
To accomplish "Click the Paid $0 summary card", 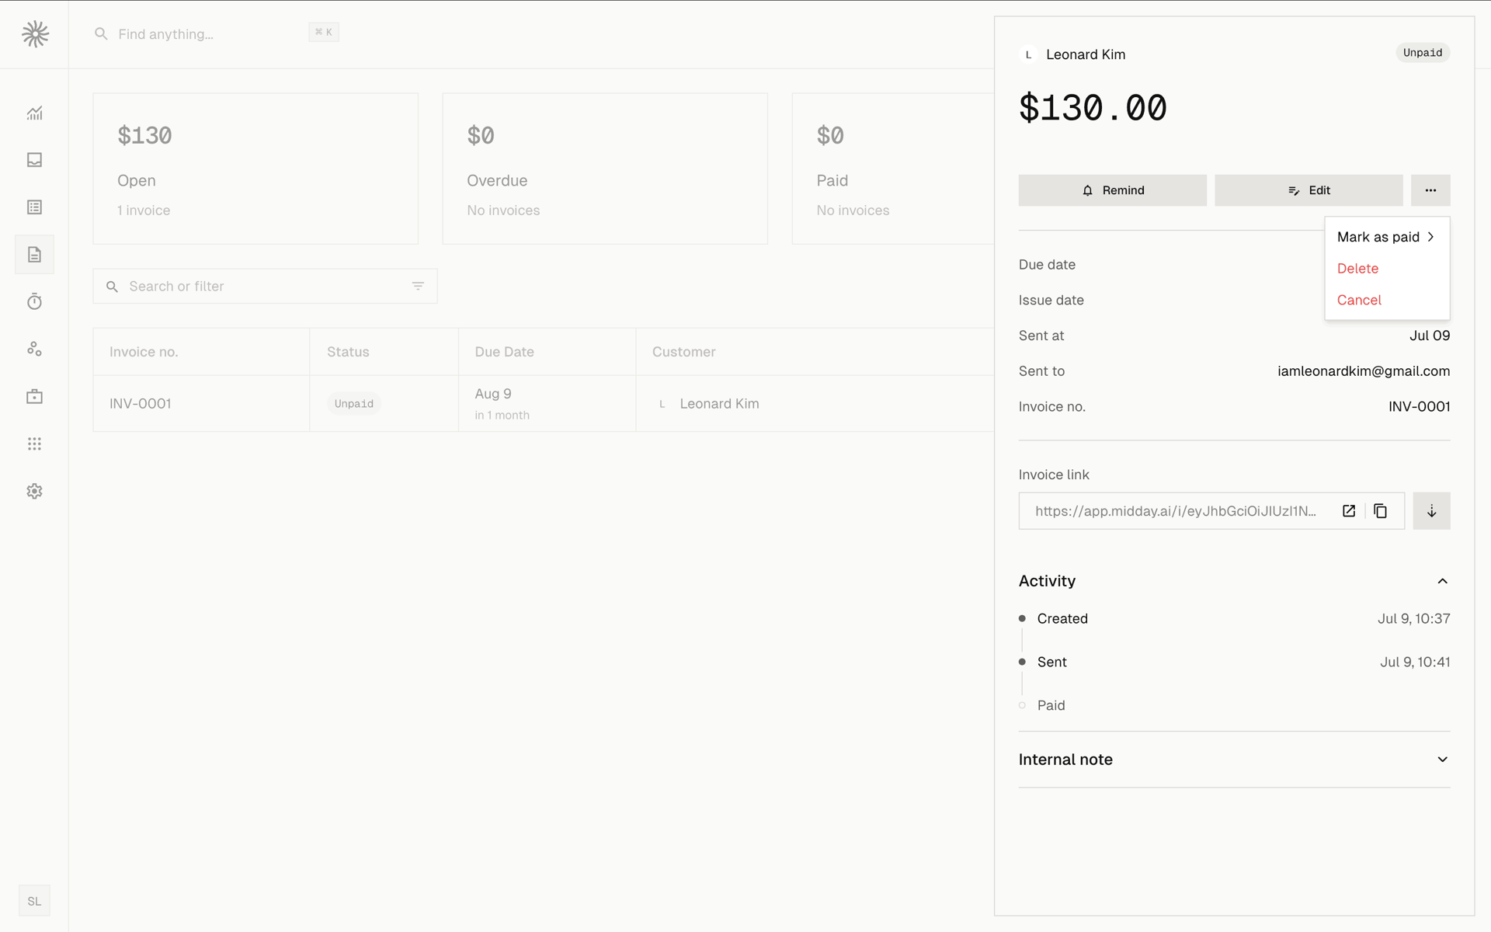I will pos(893,169).
